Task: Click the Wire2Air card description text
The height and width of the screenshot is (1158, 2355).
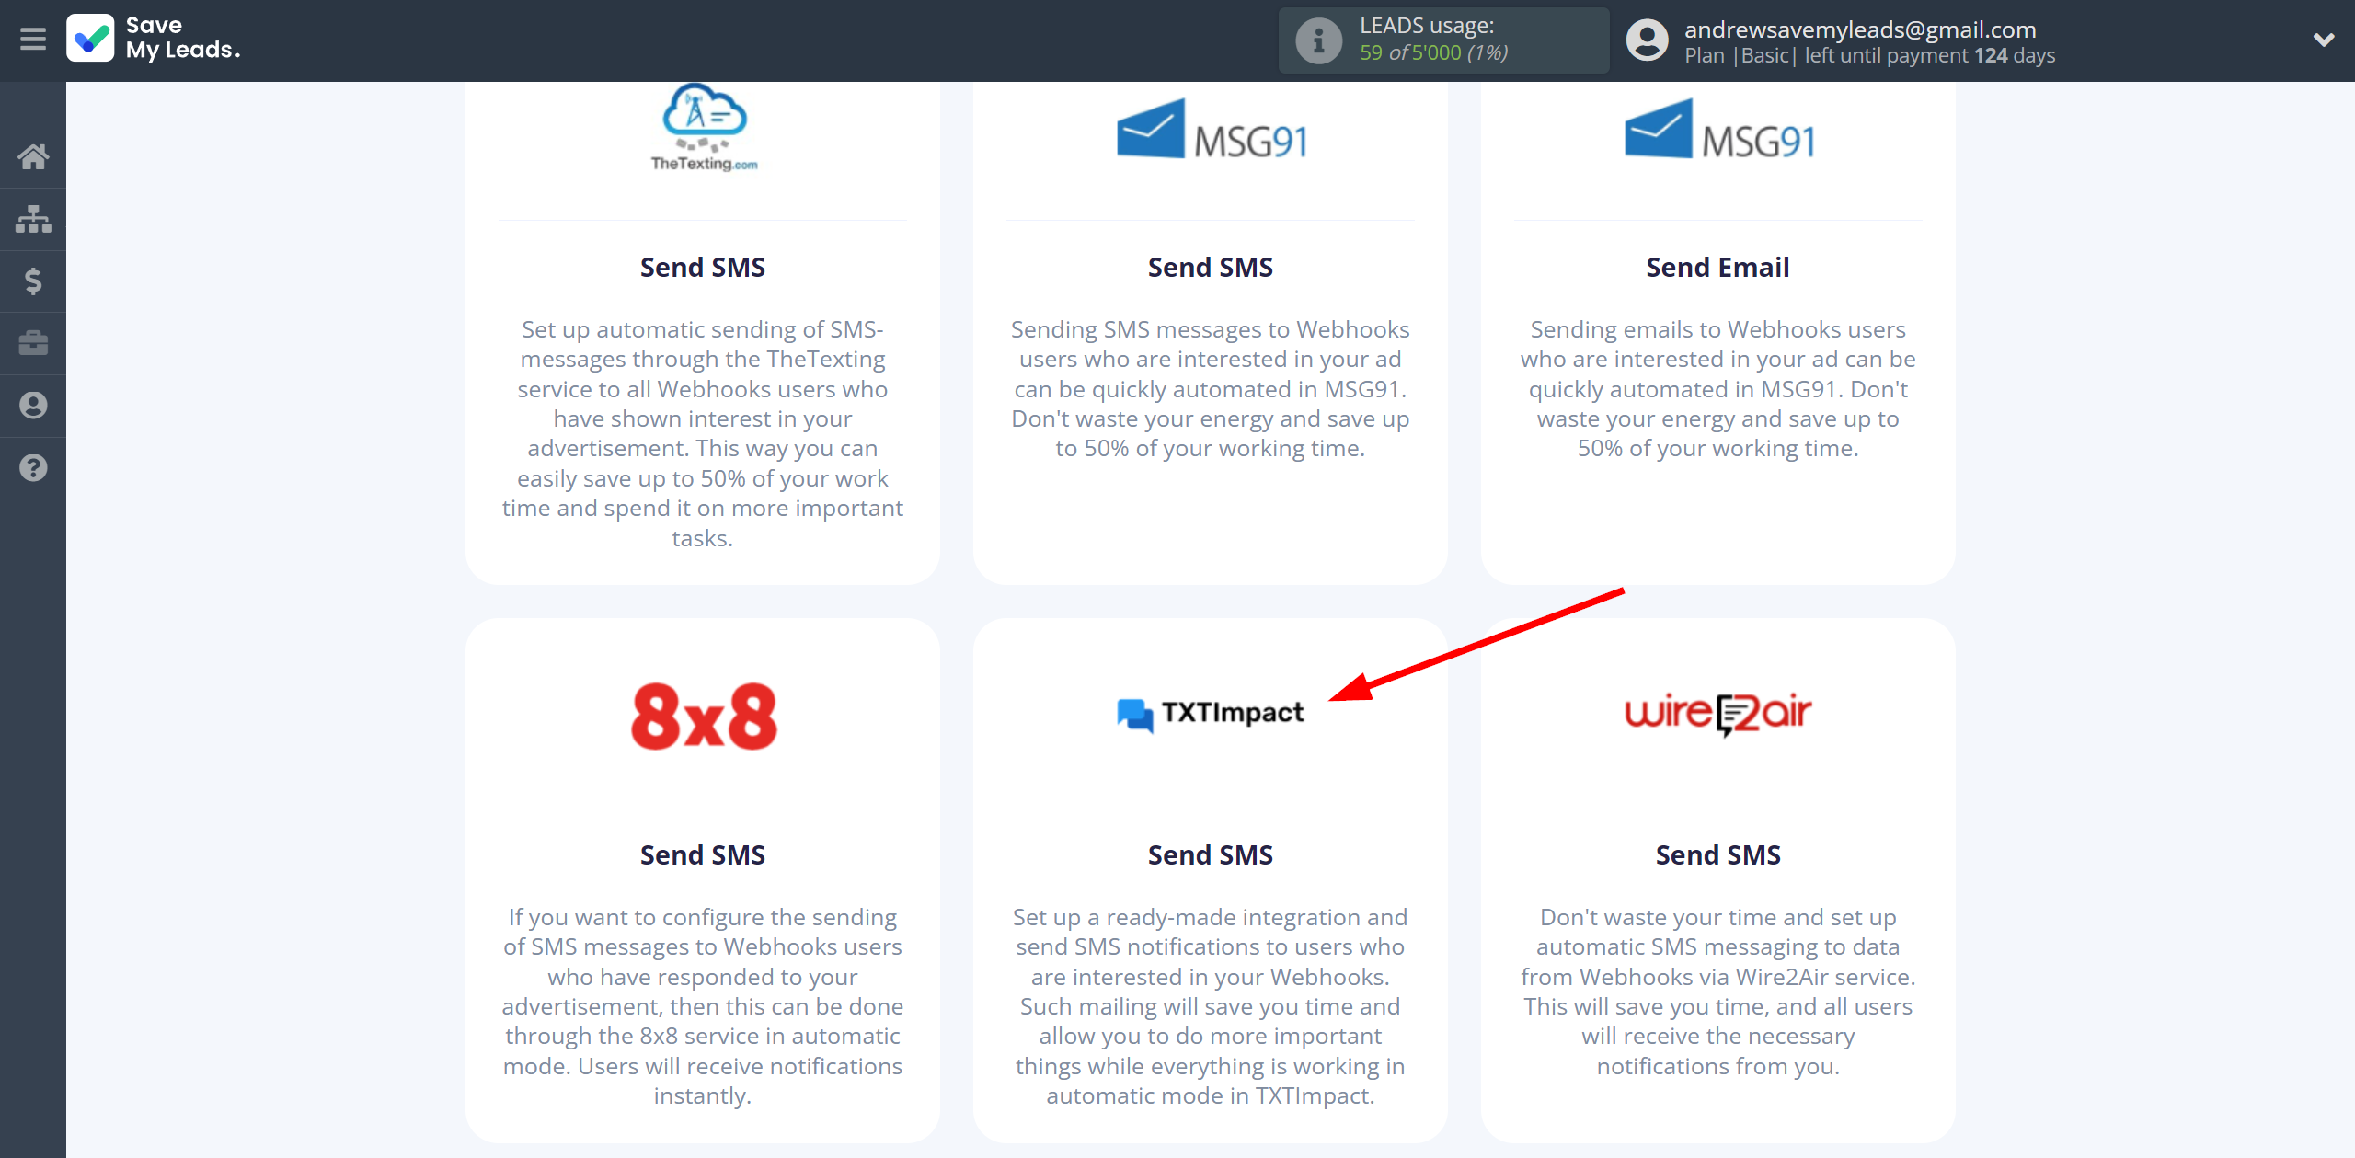Action: (1717, 992)
